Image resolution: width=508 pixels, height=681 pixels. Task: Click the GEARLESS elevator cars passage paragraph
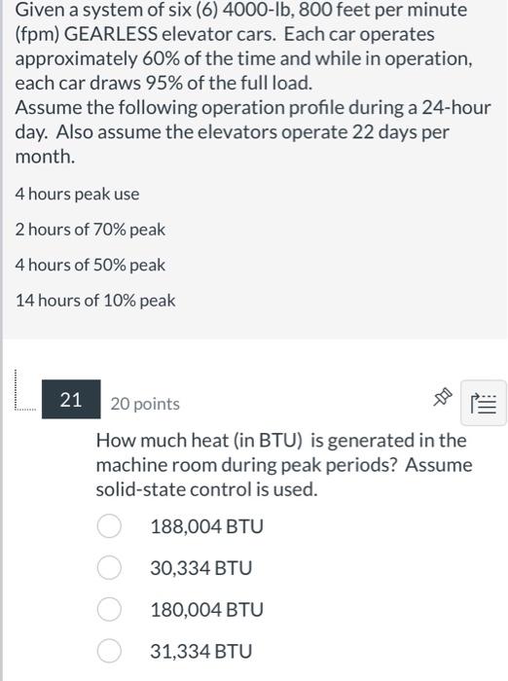click(244, 47)
